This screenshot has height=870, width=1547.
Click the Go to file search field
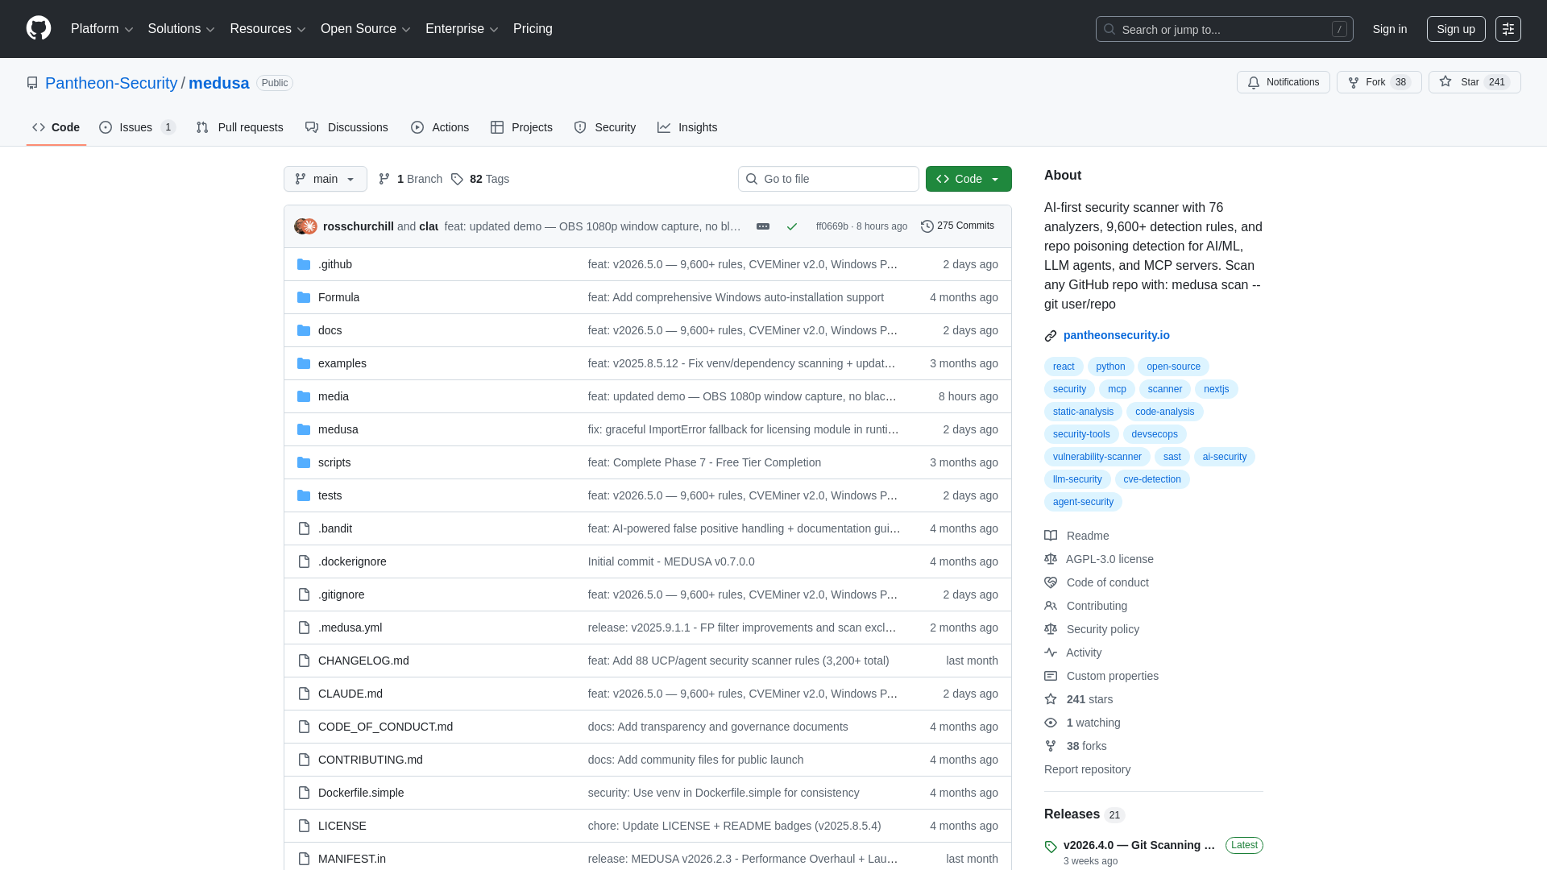(x=828, y=179)
